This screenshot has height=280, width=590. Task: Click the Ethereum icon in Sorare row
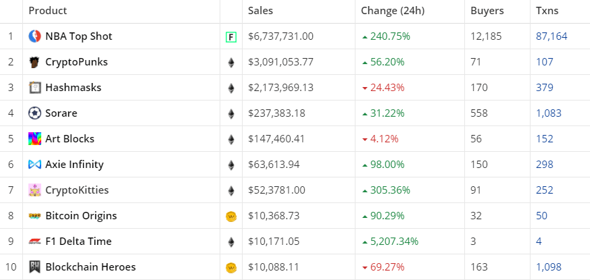pyautogui.click(x=231, y=113)
